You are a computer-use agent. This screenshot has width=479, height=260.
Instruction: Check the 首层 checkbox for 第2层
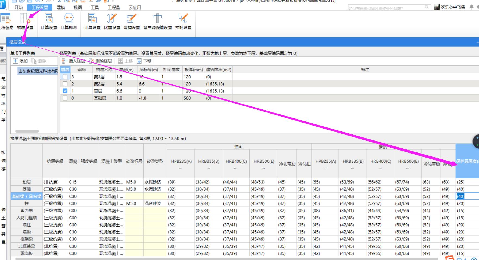pyautogui.click(x=65, y=84)
